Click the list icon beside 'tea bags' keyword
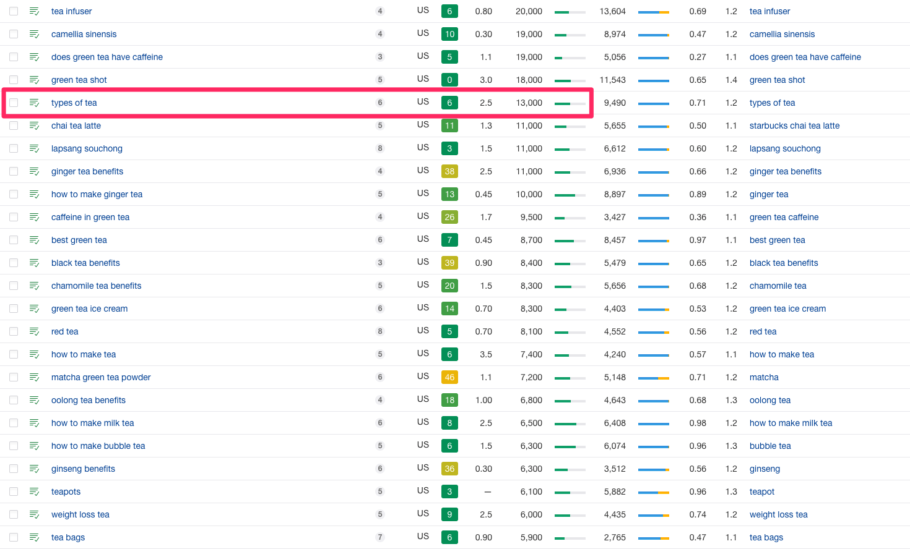This screenshot has width=910, height=549. pyautogui.click(x=35, y=537)
